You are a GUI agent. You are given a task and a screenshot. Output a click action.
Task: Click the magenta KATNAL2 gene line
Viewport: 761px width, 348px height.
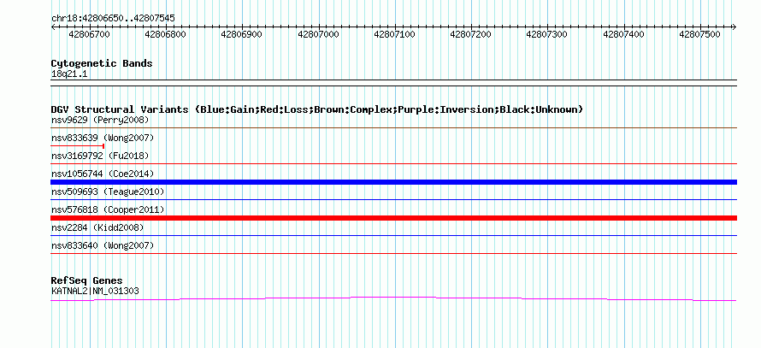point(393,298)
